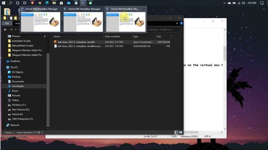The width and height of the screenshot is (268, 150).
Task: Open Pictures under This PC
Action: 16,95
